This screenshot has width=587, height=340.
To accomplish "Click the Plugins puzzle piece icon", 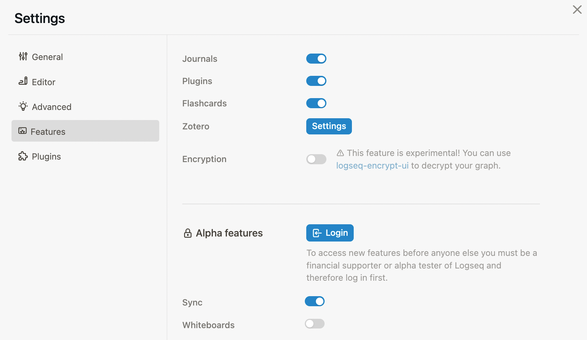I will point(23,156).
